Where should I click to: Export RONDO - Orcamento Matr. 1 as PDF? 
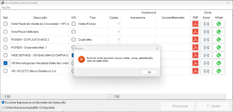195,48
